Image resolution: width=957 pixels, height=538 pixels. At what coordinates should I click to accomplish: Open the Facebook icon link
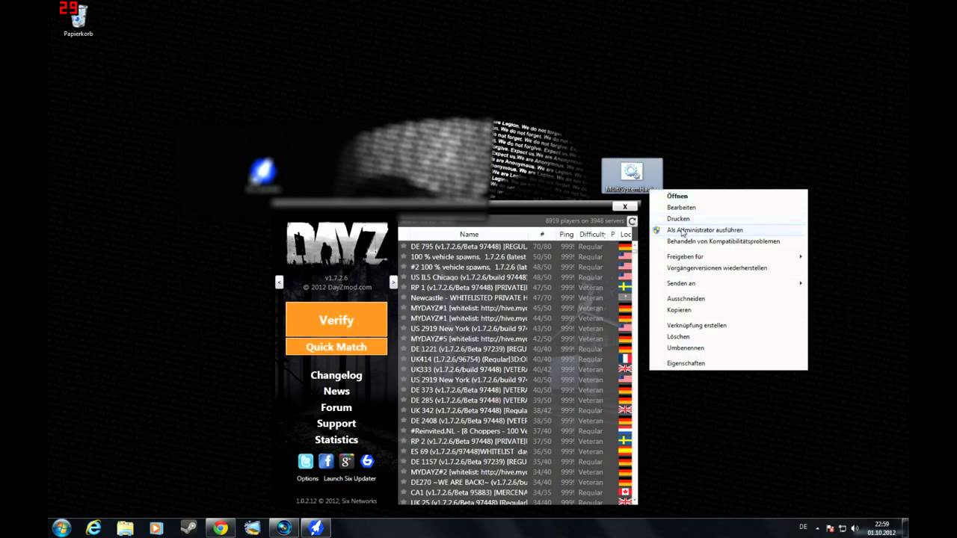coord(326,461)
